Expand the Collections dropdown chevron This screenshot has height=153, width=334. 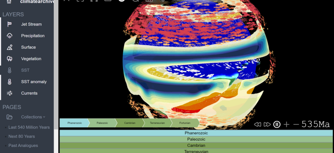(x=44, y=117)
